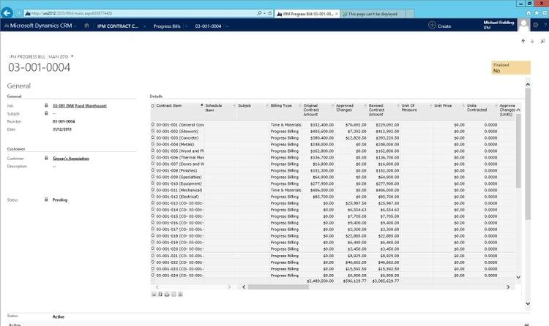Open Schedule Item column filter dropdown
The image size is (549, 326).
[x=234, y=106]
